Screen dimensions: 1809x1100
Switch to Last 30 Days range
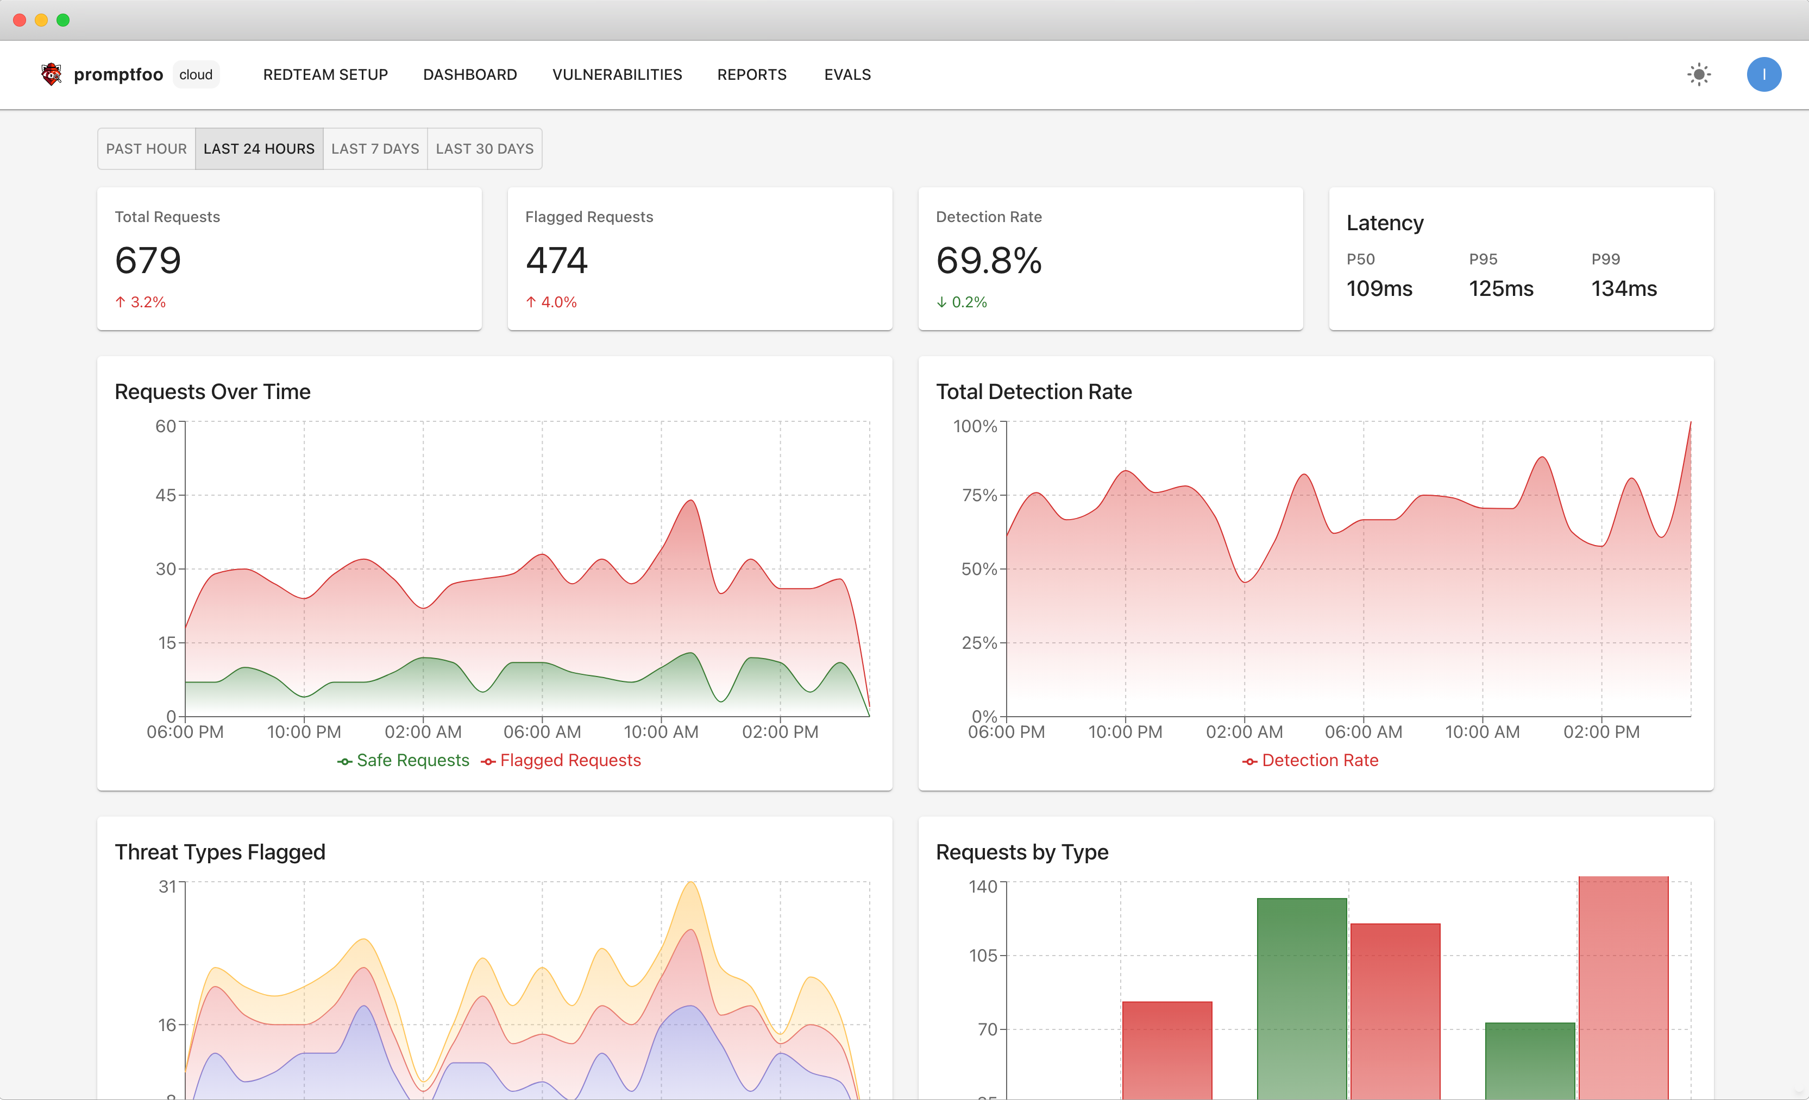[x=484, y=148]
